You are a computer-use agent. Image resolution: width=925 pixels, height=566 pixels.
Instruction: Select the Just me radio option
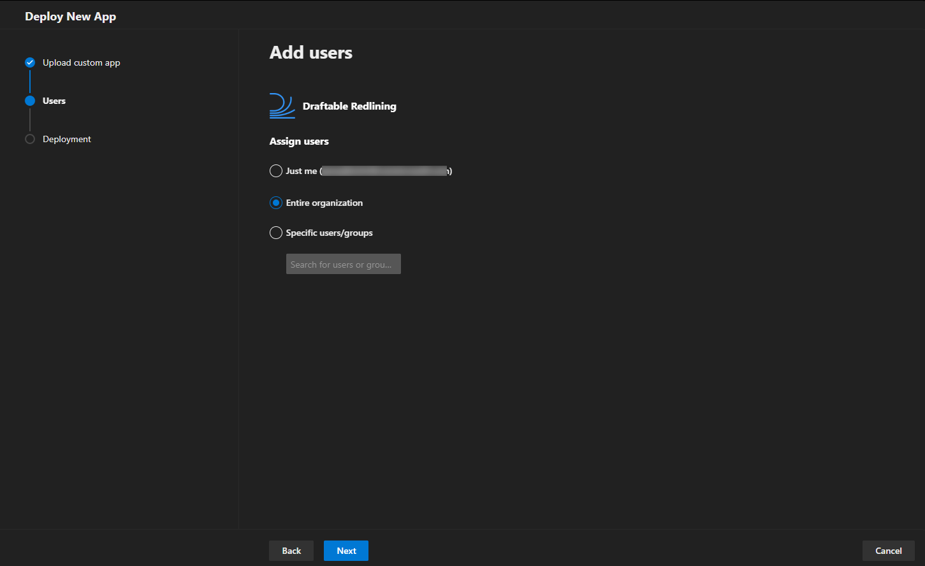click(276, 171)
